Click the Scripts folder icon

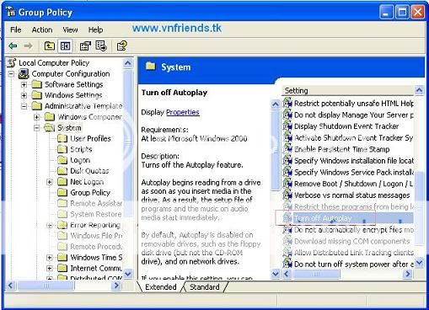click(62, 149)
